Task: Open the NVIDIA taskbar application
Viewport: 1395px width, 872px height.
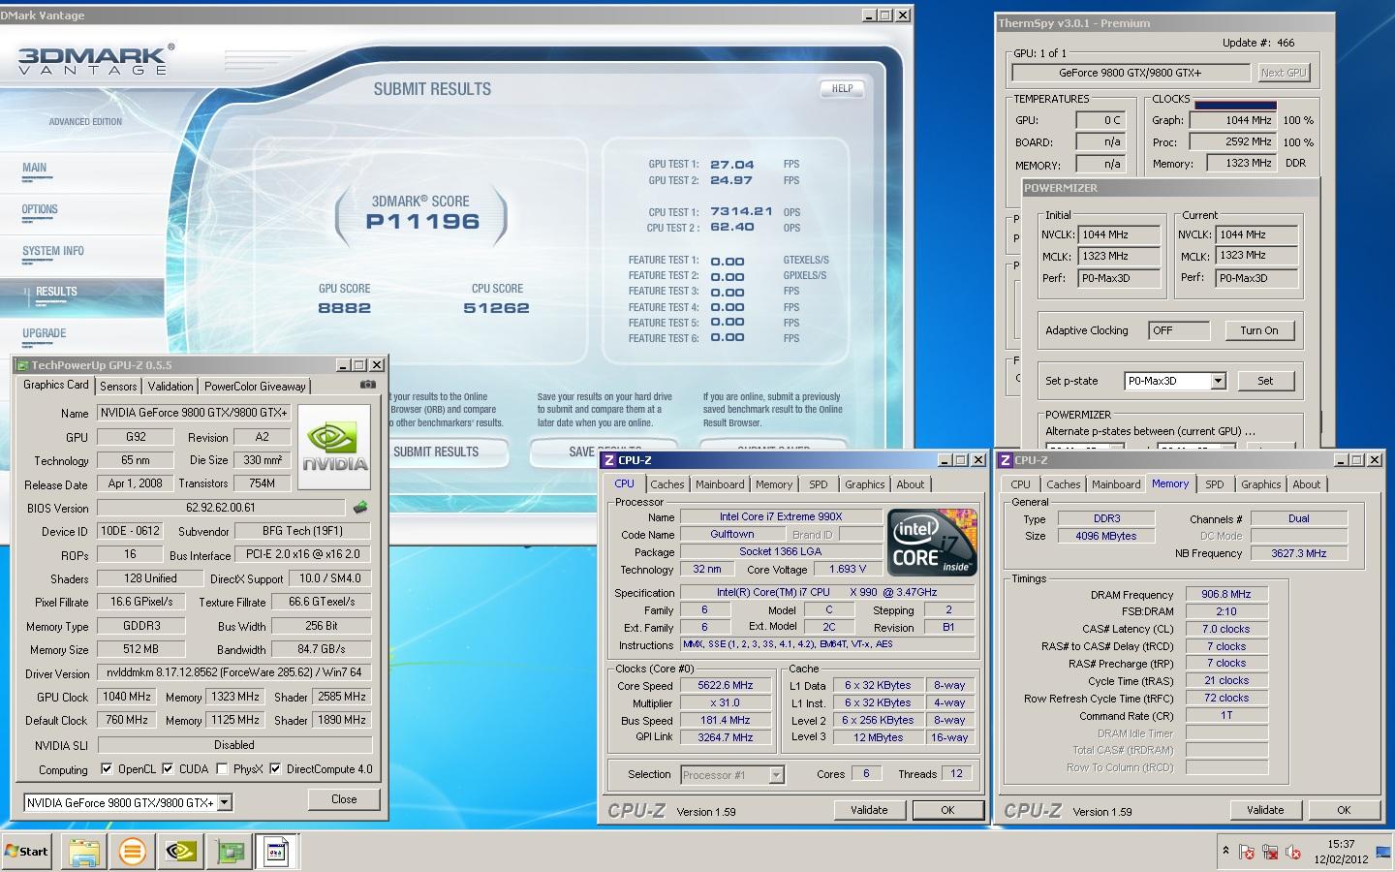Action: click(x=181, y=852)
